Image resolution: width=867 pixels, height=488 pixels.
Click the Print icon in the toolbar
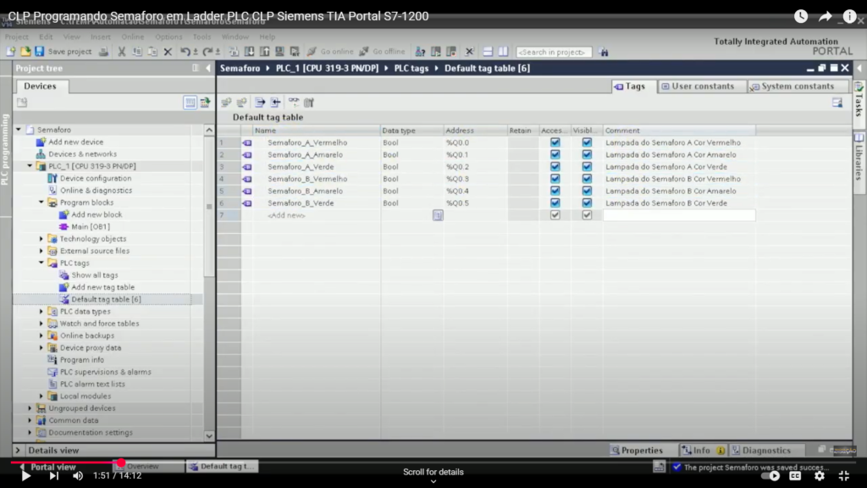click(103, 52)
